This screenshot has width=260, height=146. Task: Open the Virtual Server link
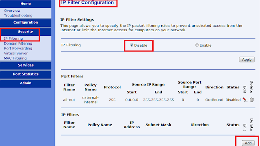(x=16, y=53)
